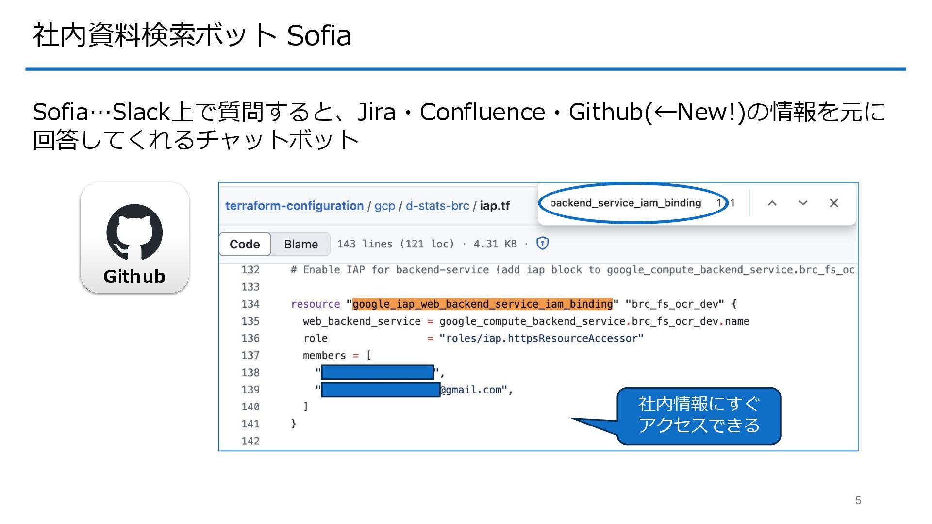The image size is (932, 524).
Task: Close the find bar with X icon
Action: pyautogui.click(x=833, y=203)
